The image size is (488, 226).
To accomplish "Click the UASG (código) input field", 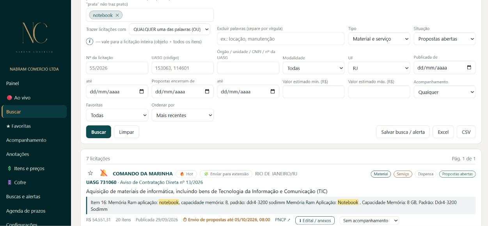I will [183, 68].
